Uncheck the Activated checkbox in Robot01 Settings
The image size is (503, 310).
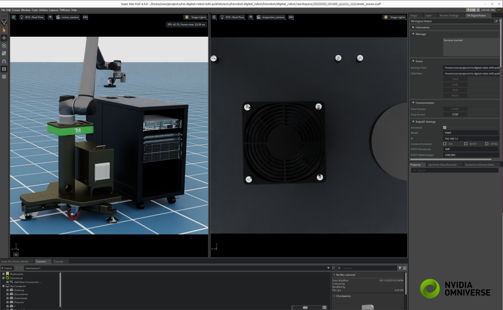coord(445,128)
